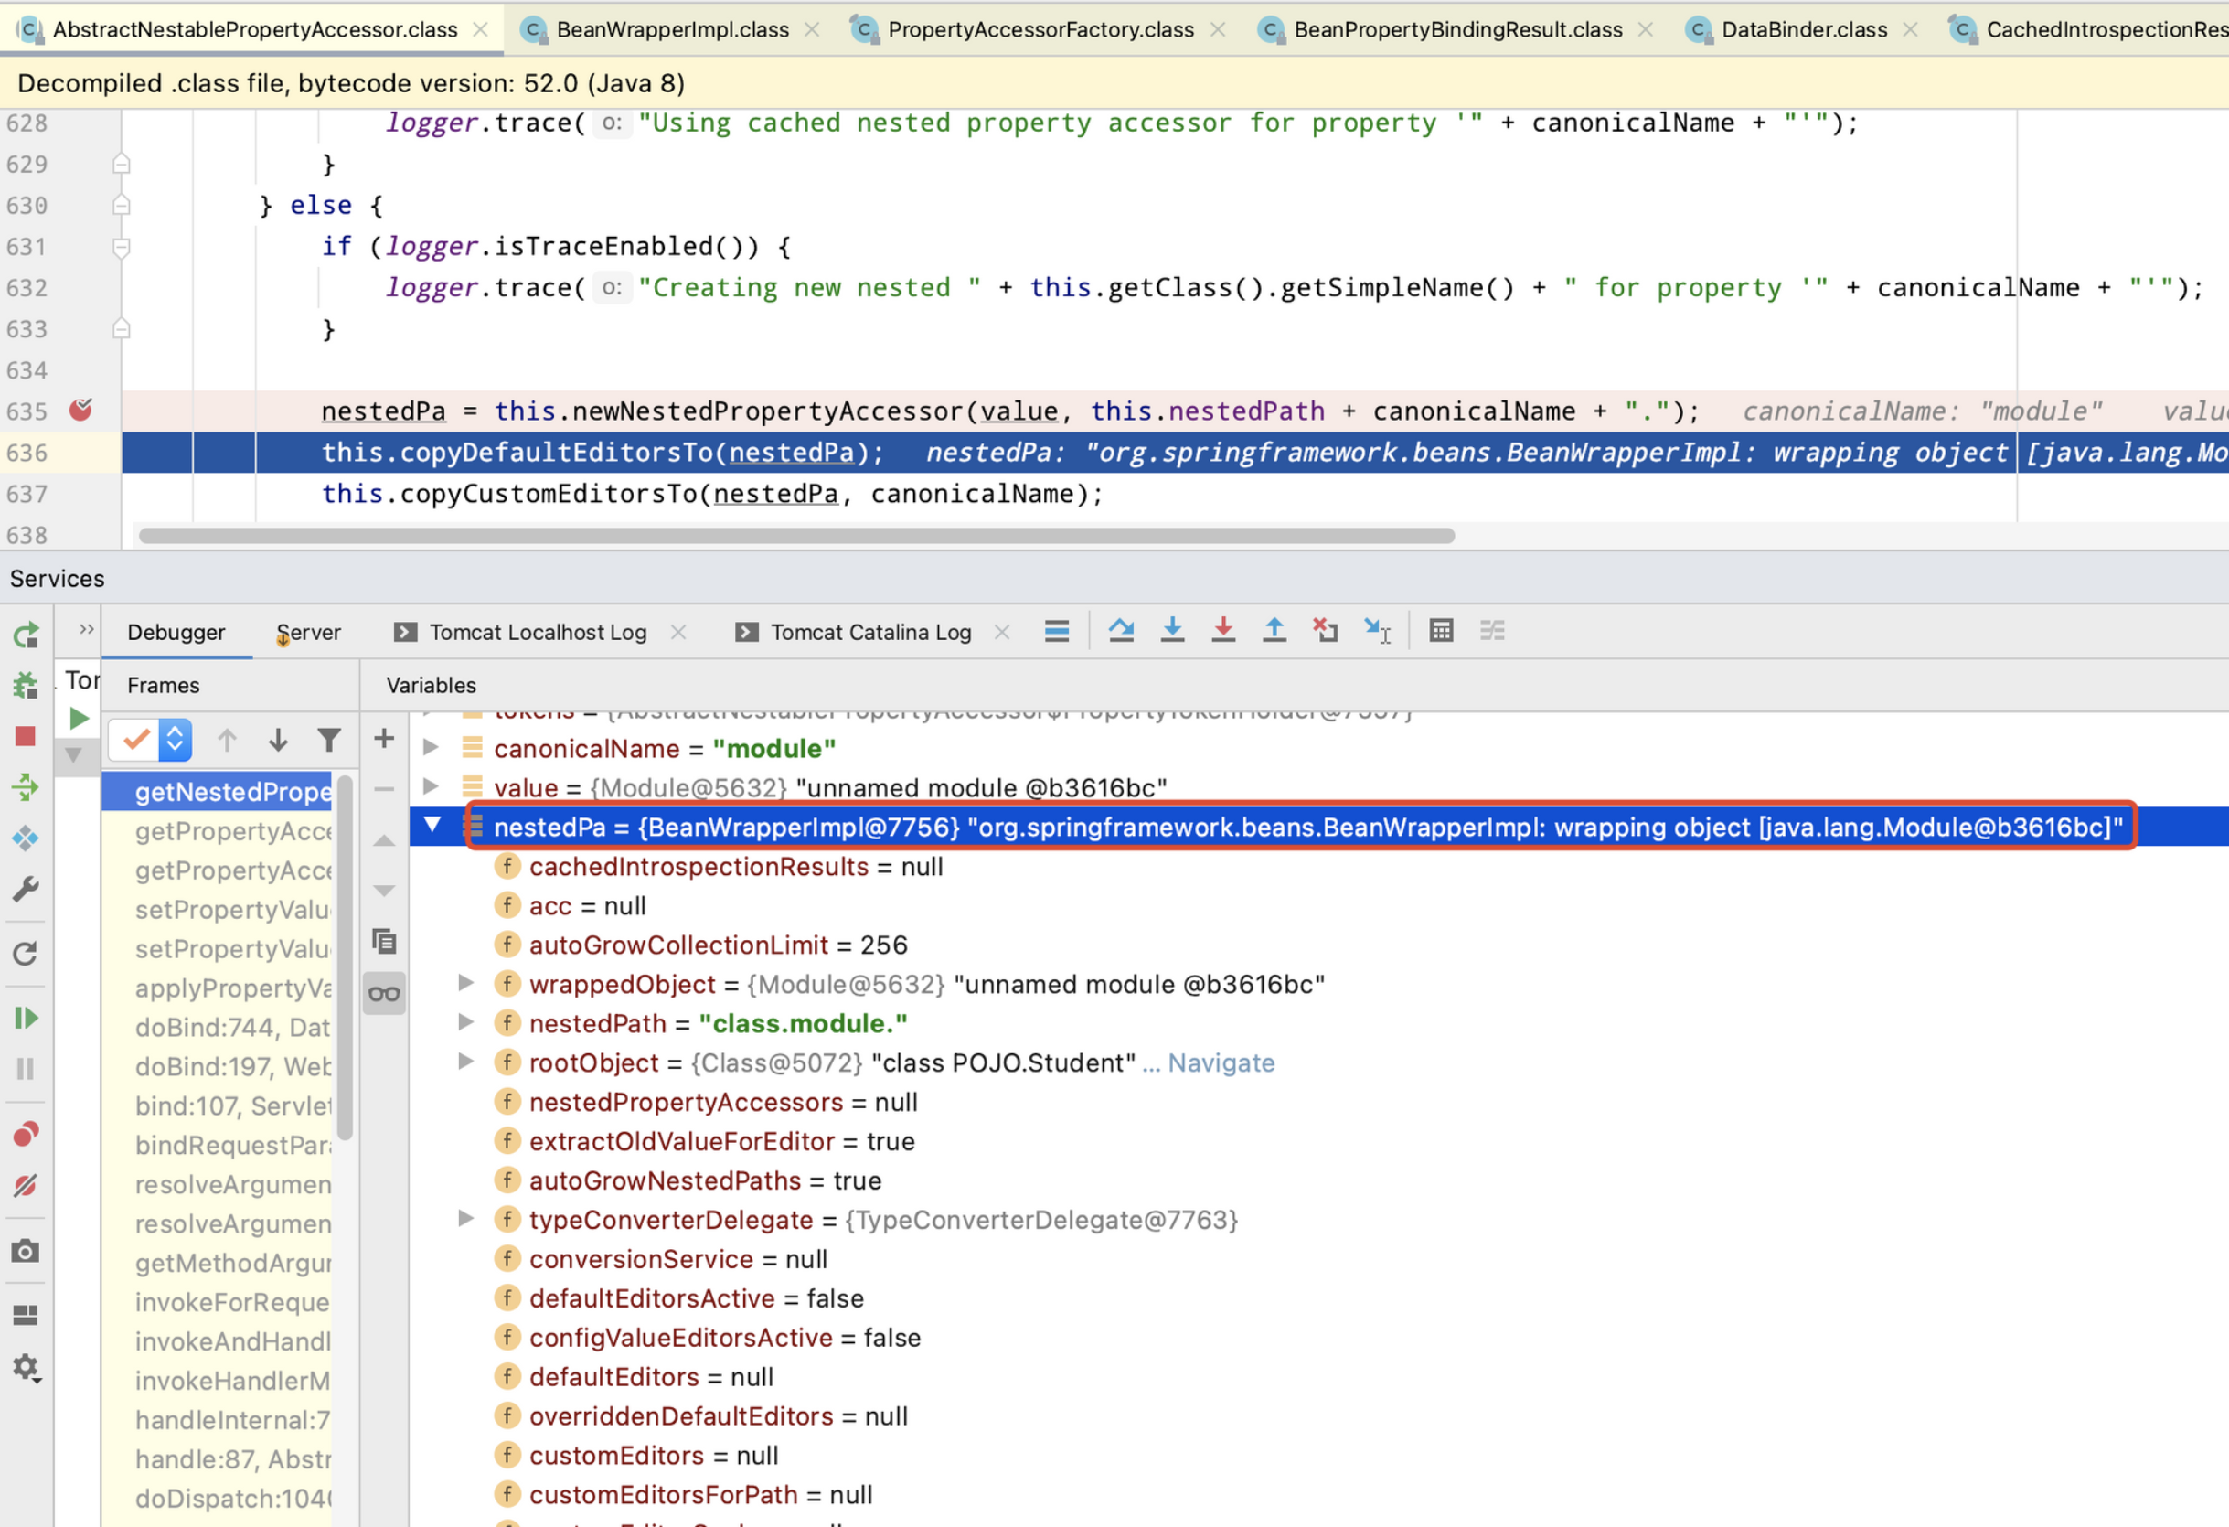Expand the nestedPath field
2229x1527 pixels.
(x=465, y=1021)
